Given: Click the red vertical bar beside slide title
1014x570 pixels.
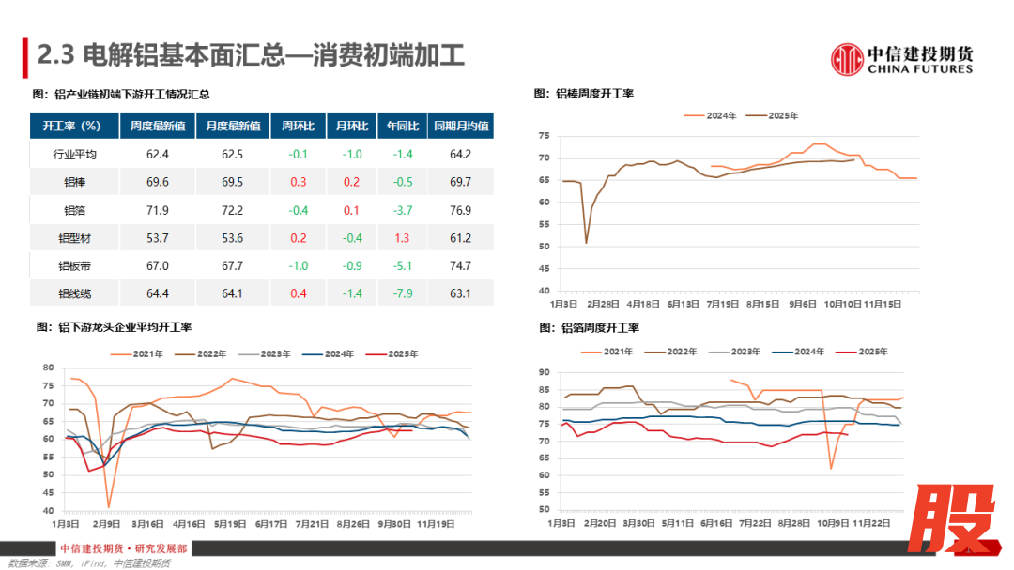Looking at the screenshot, I should [25, 56].
